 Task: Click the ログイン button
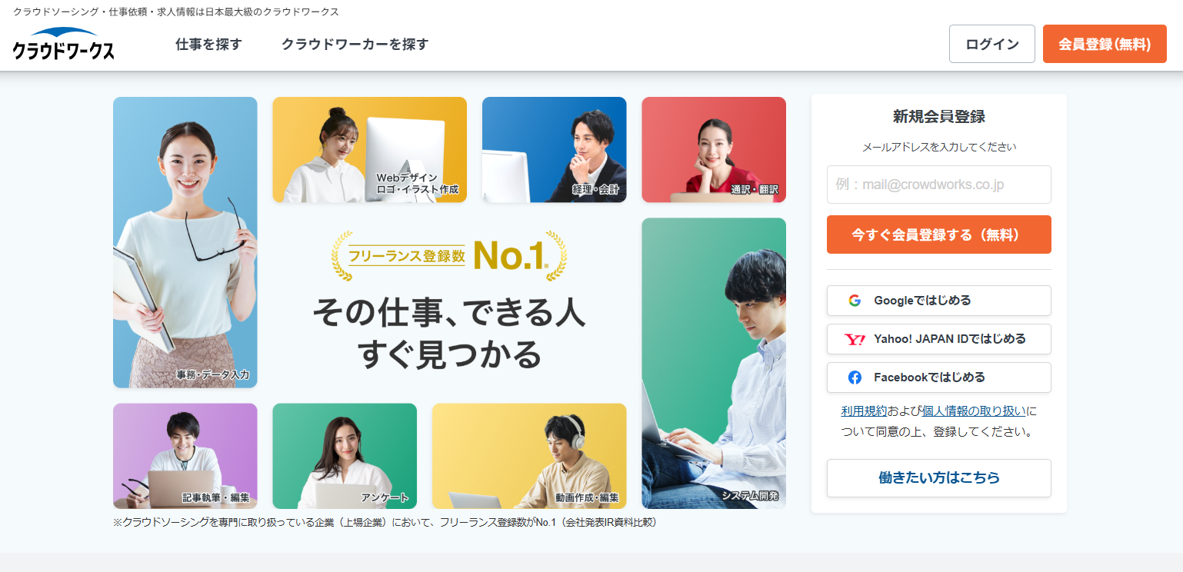pos(992,44)
